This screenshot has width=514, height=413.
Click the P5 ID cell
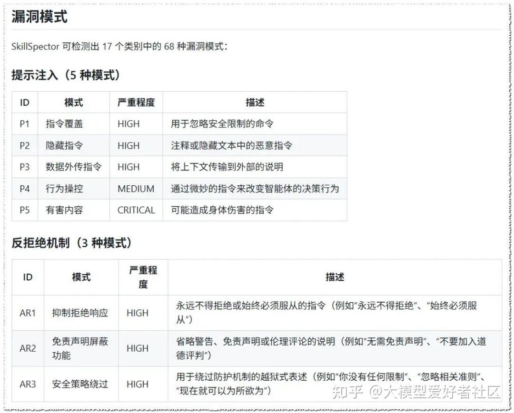(25, 210)
